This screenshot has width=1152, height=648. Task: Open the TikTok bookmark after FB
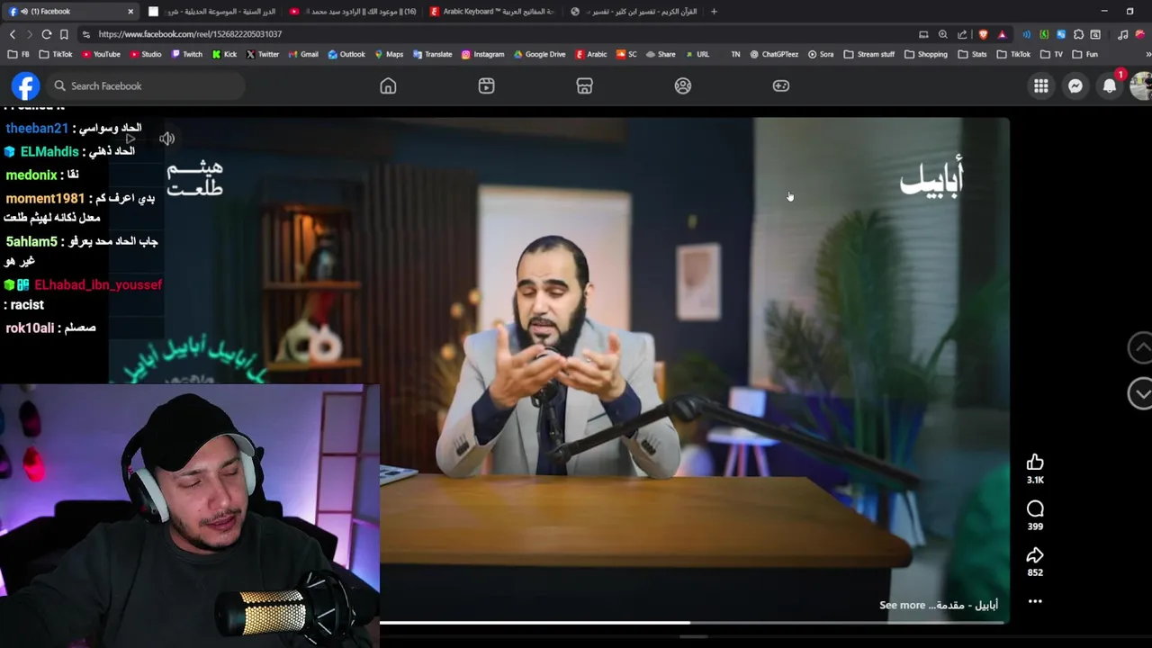click(56, 54)
